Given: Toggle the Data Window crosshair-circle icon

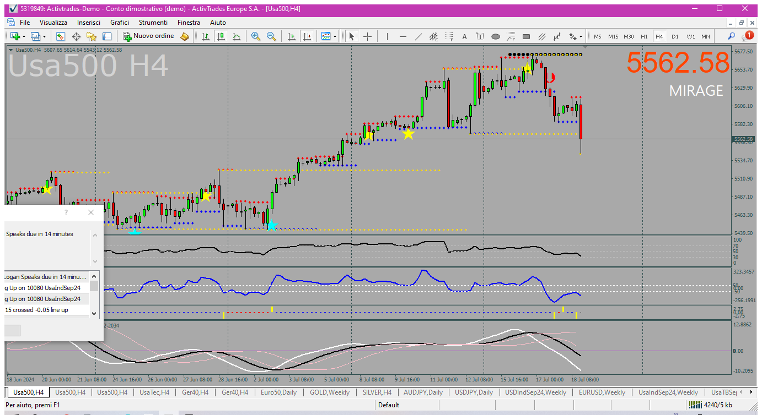Looking at the screenshot, I should pyautogui.click(x=76, y=36).
